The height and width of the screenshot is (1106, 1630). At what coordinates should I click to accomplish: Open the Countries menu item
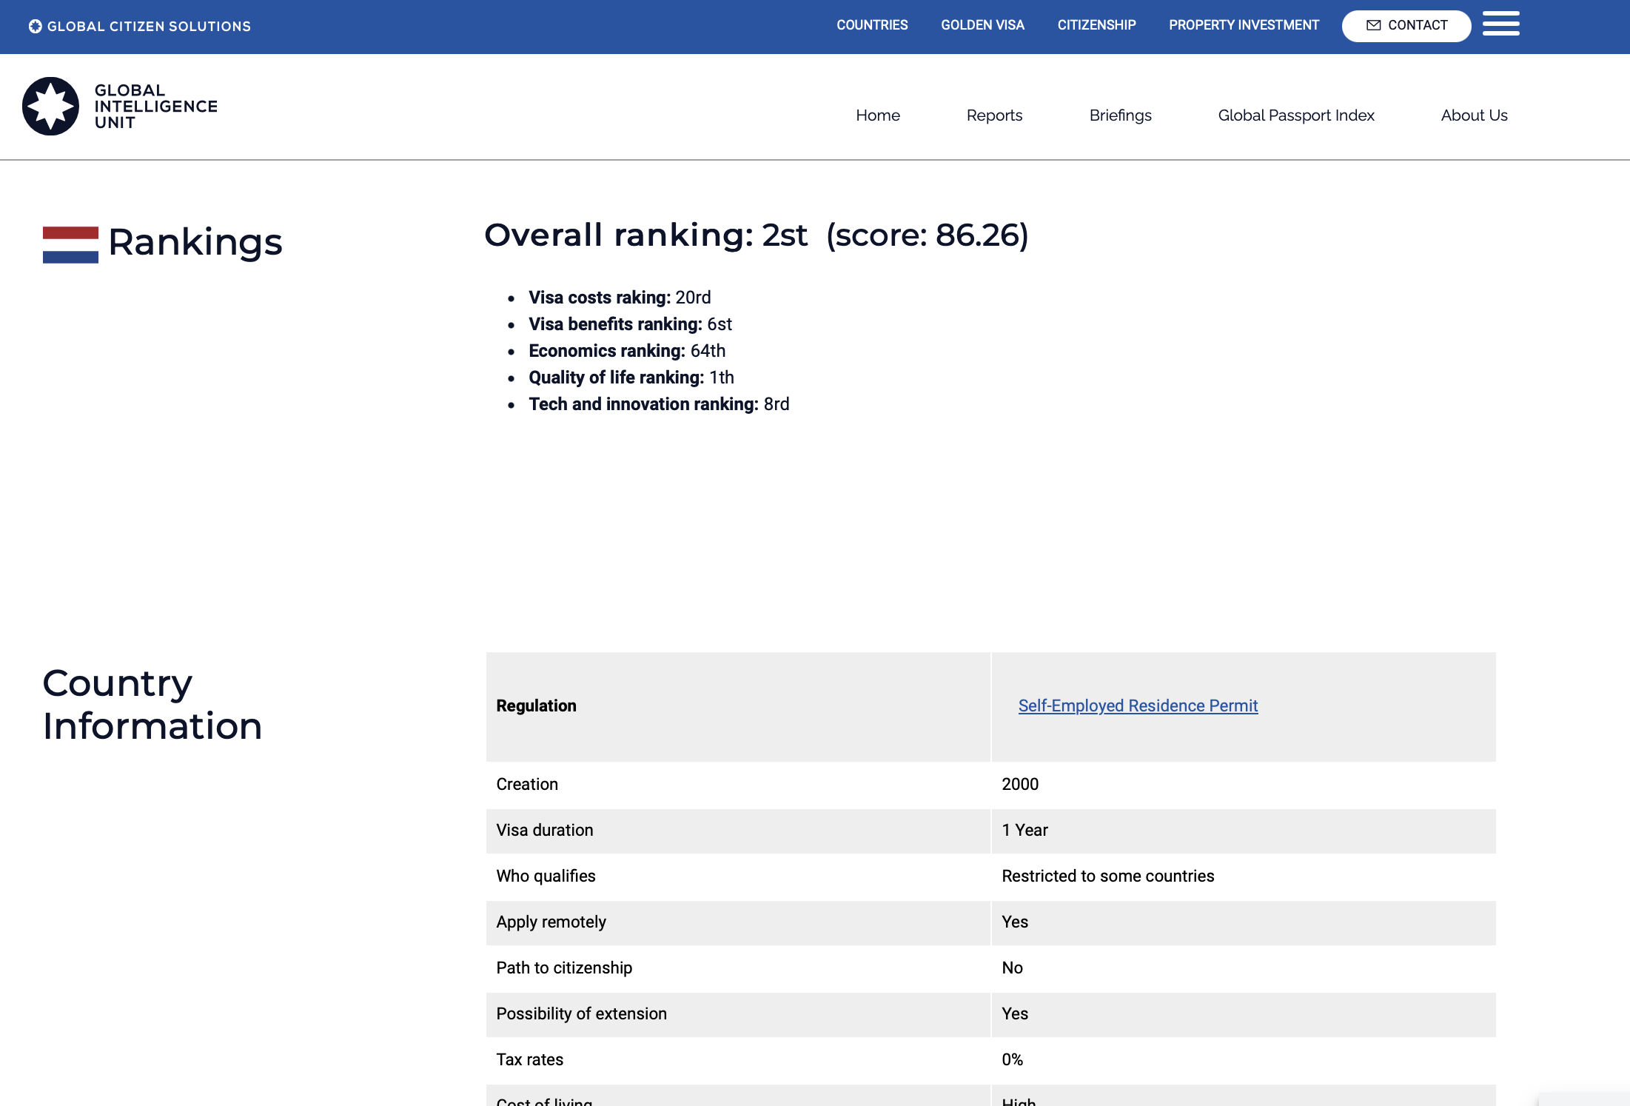(x=872, y=25)
